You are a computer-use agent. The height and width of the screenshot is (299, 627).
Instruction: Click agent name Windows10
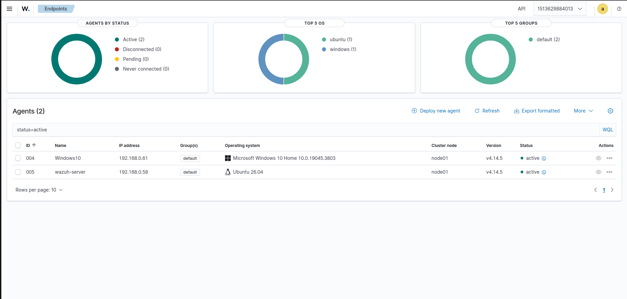[68, 158]
